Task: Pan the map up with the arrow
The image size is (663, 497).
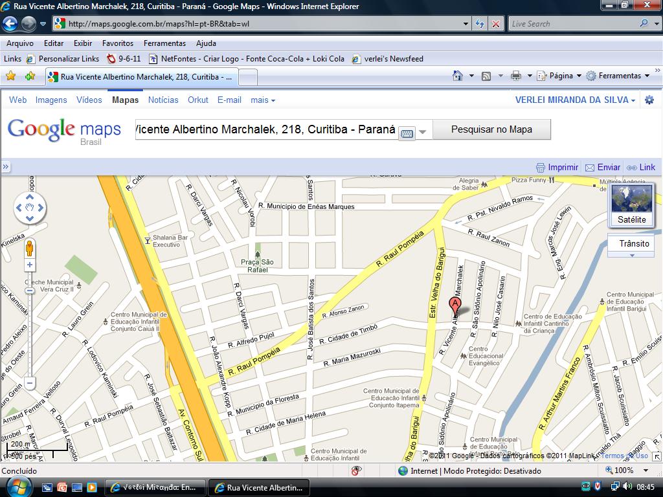Action: [30, 197]
